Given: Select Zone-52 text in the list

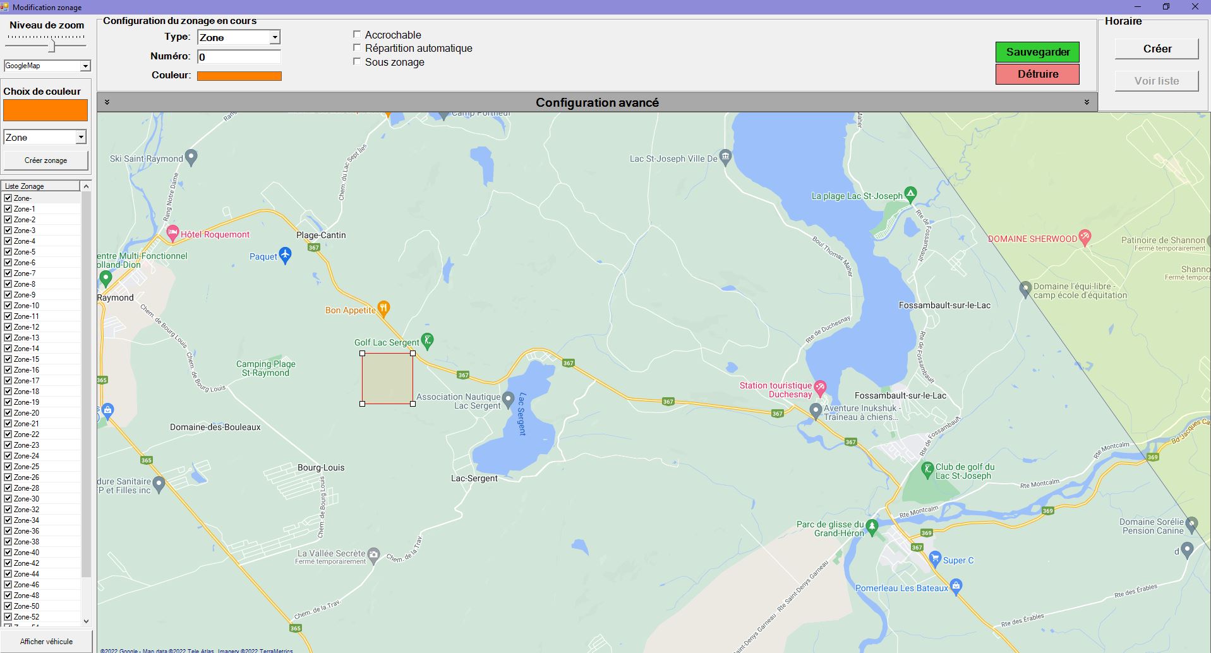Looking at the screenshot, I should click(x=27, y=617).
